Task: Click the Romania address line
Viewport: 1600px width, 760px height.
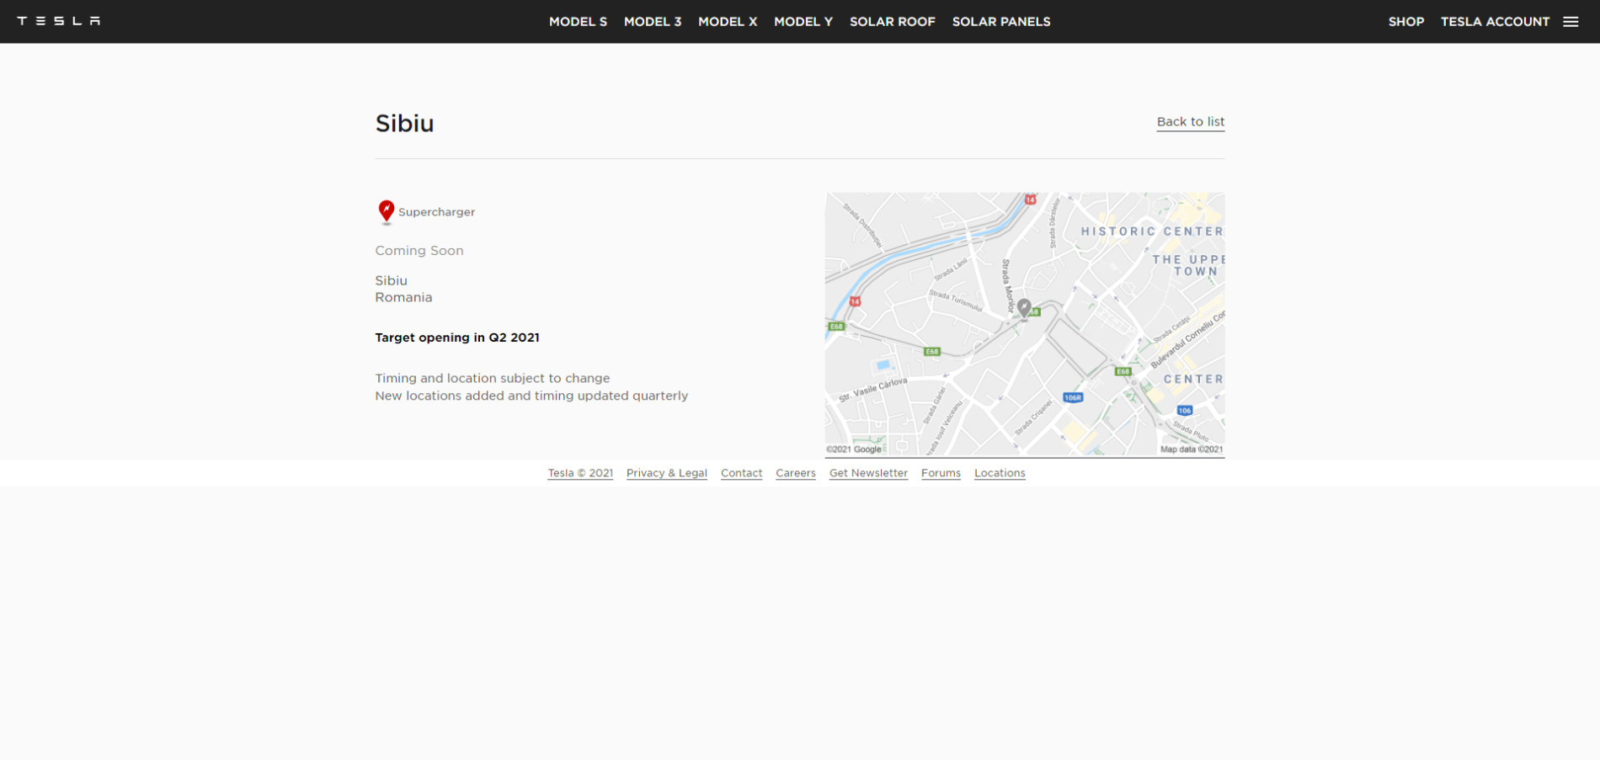Action: pos(403,297)
